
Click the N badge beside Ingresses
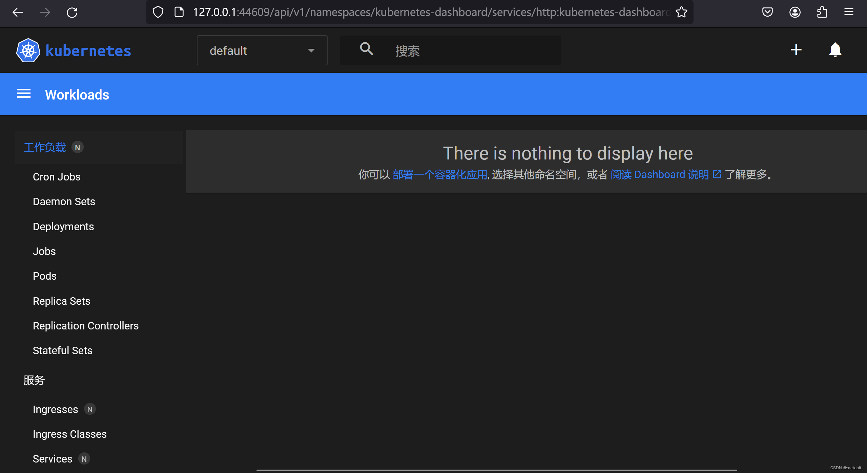(90, 409)
